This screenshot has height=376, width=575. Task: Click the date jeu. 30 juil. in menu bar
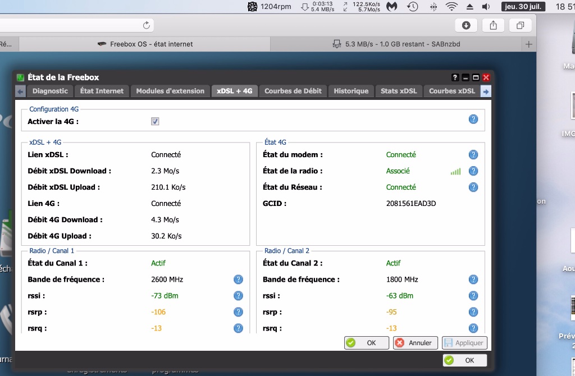[523, 6]
